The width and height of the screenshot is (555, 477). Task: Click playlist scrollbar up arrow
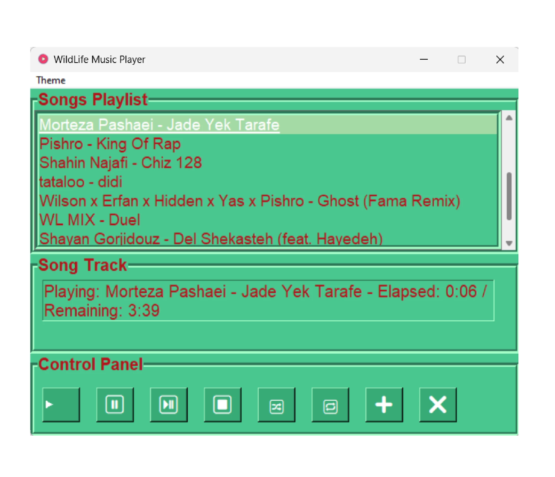(509, 118)
